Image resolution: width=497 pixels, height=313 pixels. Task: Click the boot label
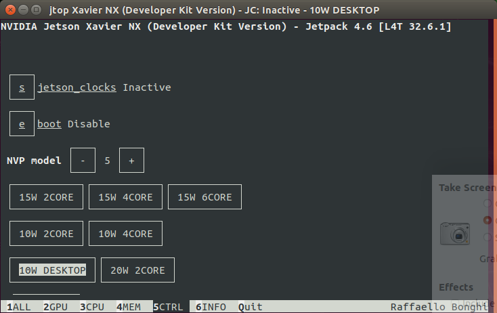49,124
